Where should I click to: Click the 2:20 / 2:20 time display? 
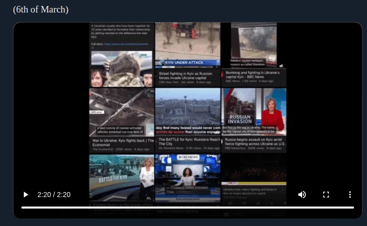[54, 195]
